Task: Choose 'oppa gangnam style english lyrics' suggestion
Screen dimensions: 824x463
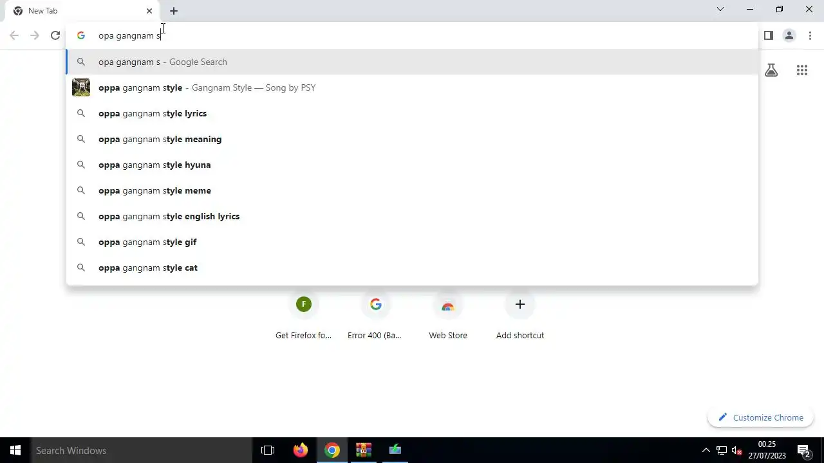Action: 412,216
